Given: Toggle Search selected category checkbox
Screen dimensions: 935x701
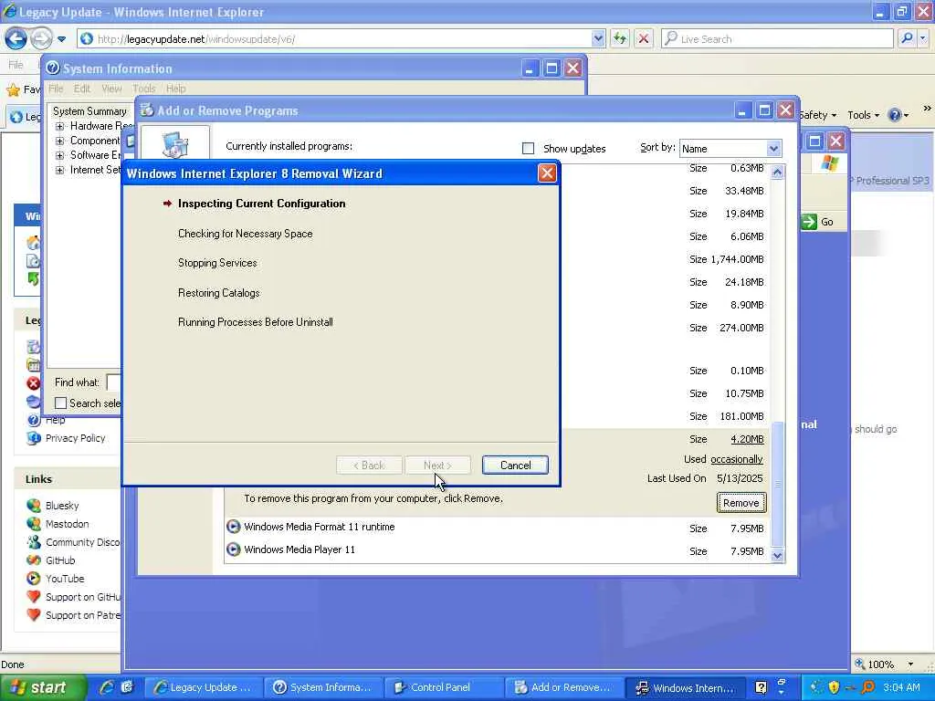Looking at the screenshot, I should (x=60, y=403).
